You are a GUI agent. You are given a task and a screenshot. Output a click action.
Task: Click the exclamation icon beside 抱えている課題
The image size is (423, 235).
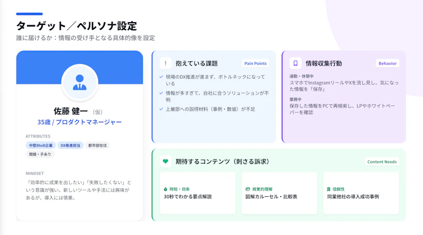(165, 64)
